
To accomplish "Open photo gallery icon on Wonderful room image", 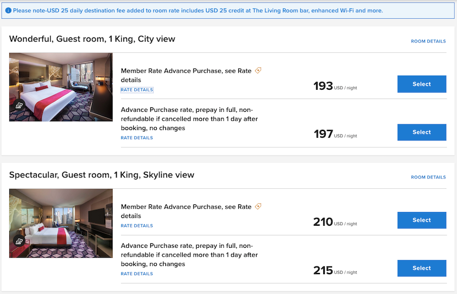I will (19, 105).
